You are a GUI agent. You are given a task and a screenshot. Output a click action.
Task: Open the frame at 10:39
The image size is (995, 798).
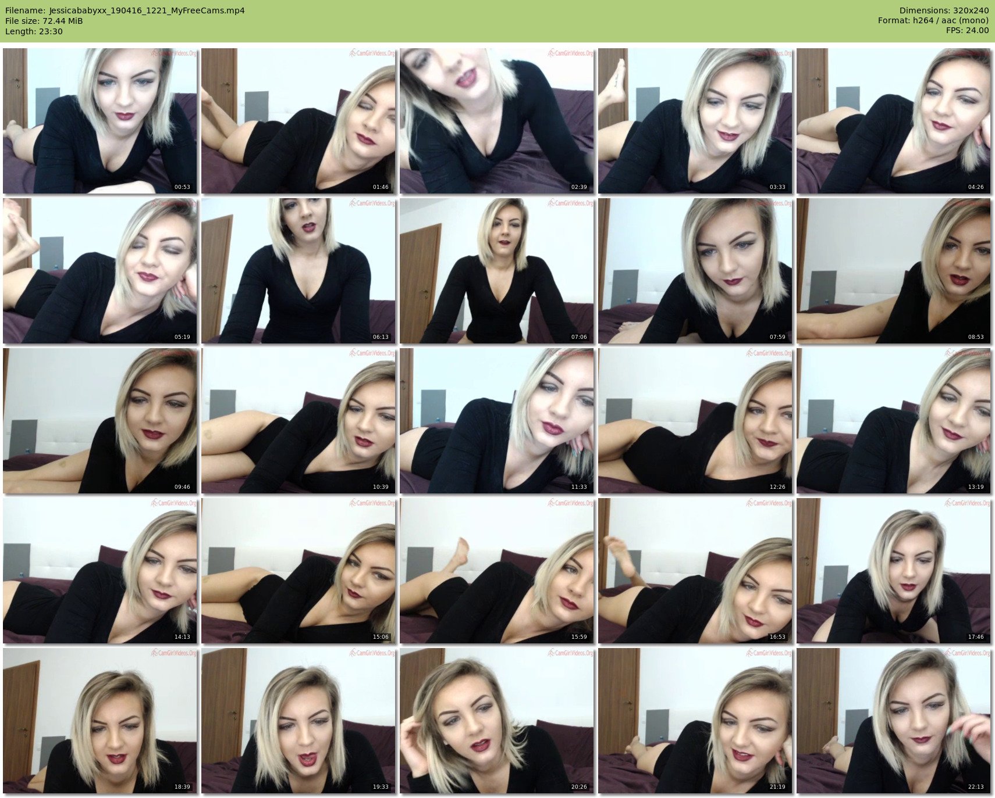[298, 421]
